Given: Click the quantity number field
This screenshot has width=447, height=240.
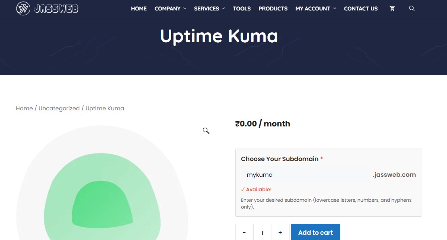Looking at the screenshot, I should pos(262,233).
